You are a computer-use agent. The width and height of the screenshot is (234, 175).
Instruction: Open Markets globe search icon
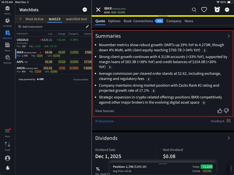click(x=7, y=58)
